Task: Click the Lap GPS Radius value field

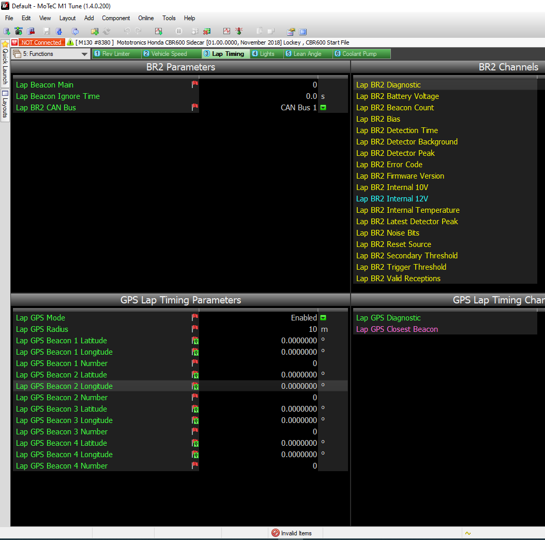Action: (x=259, y=329)
